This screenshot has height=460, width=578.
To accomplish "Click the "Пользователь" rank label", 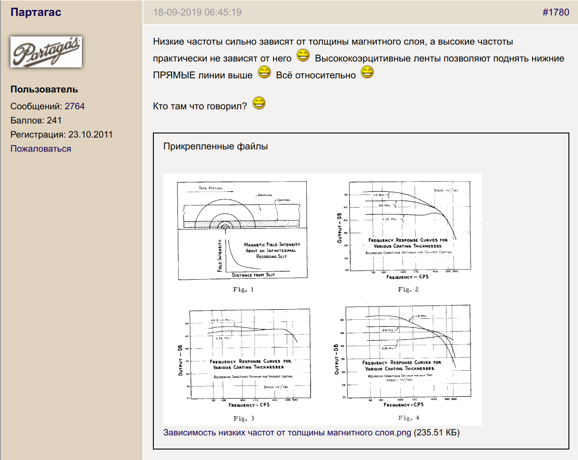I will coord(44,89).
